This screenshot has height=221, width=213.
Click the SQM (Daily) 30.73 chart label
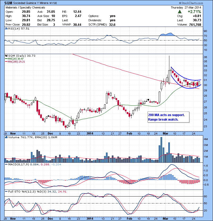tap(22, 56)
